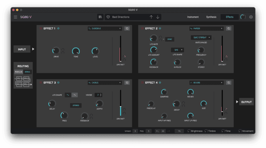The image size is (266, 148).
Task: Go to next preset with down arrow
Action: 158,17
